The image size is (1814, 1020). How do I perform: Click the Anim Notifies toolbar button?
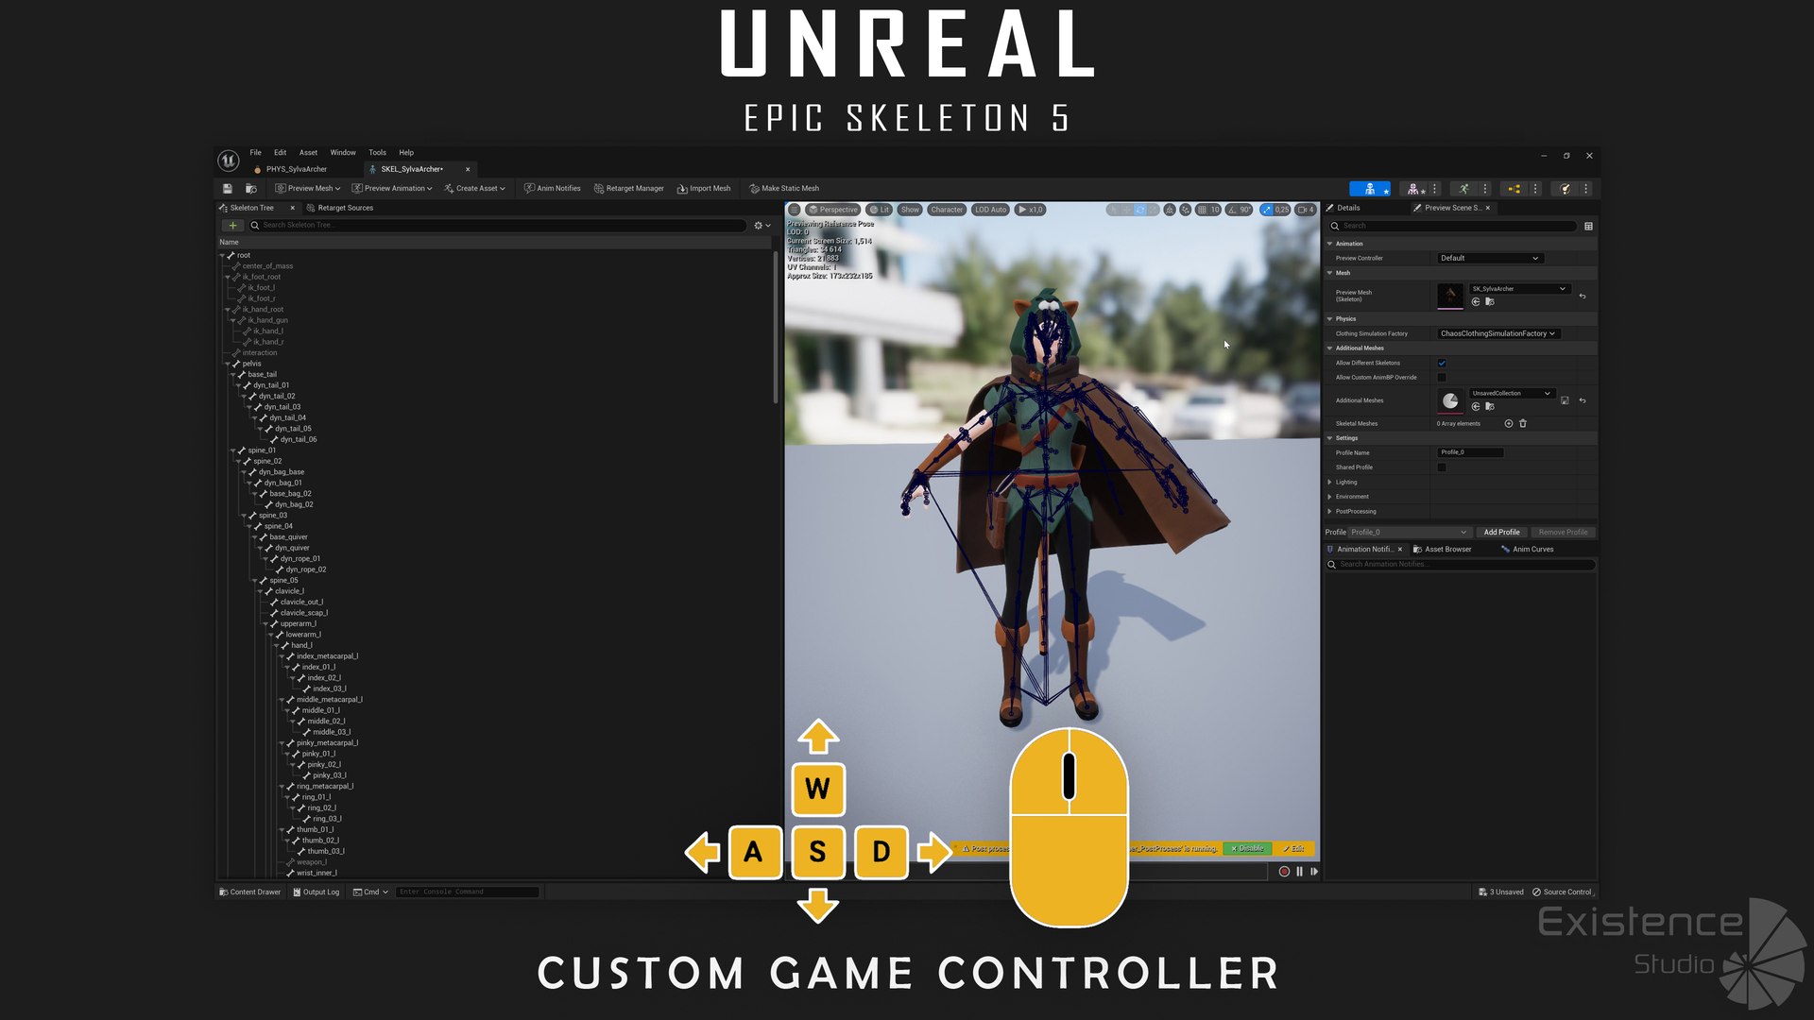pos(553,189)
